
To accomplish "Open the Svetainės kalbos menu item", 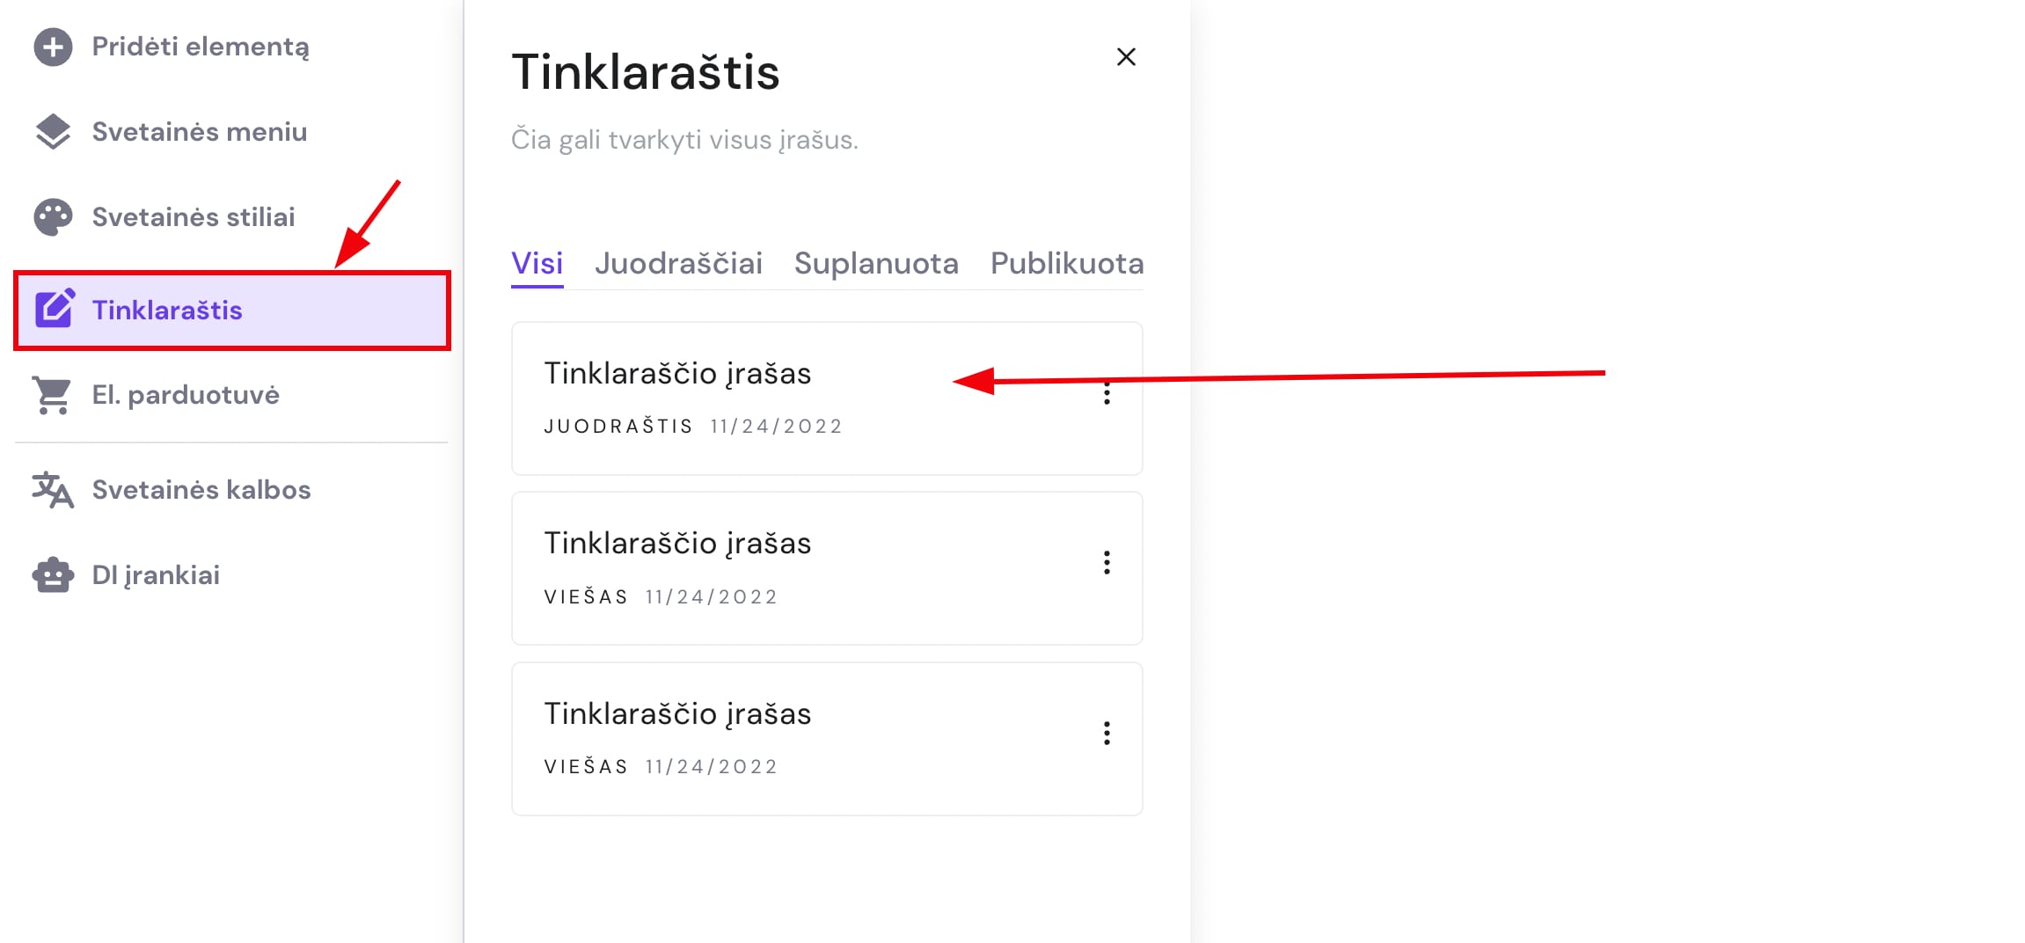I will pyautogui.click(x=201, y=489).
